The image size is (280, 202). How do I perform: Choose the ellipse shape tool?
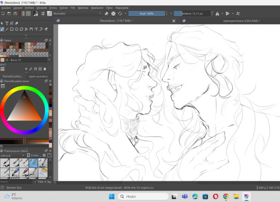(x=17, y=29)
